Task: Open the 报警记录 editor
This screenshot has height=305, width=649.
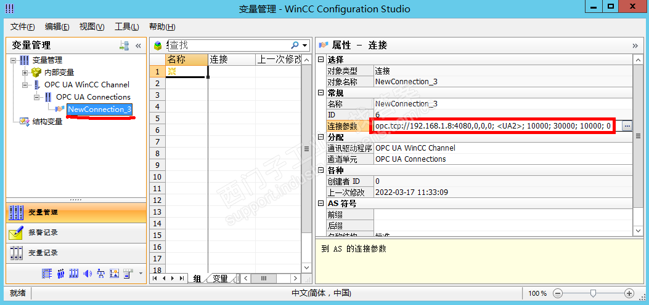Action: (76, 233)
